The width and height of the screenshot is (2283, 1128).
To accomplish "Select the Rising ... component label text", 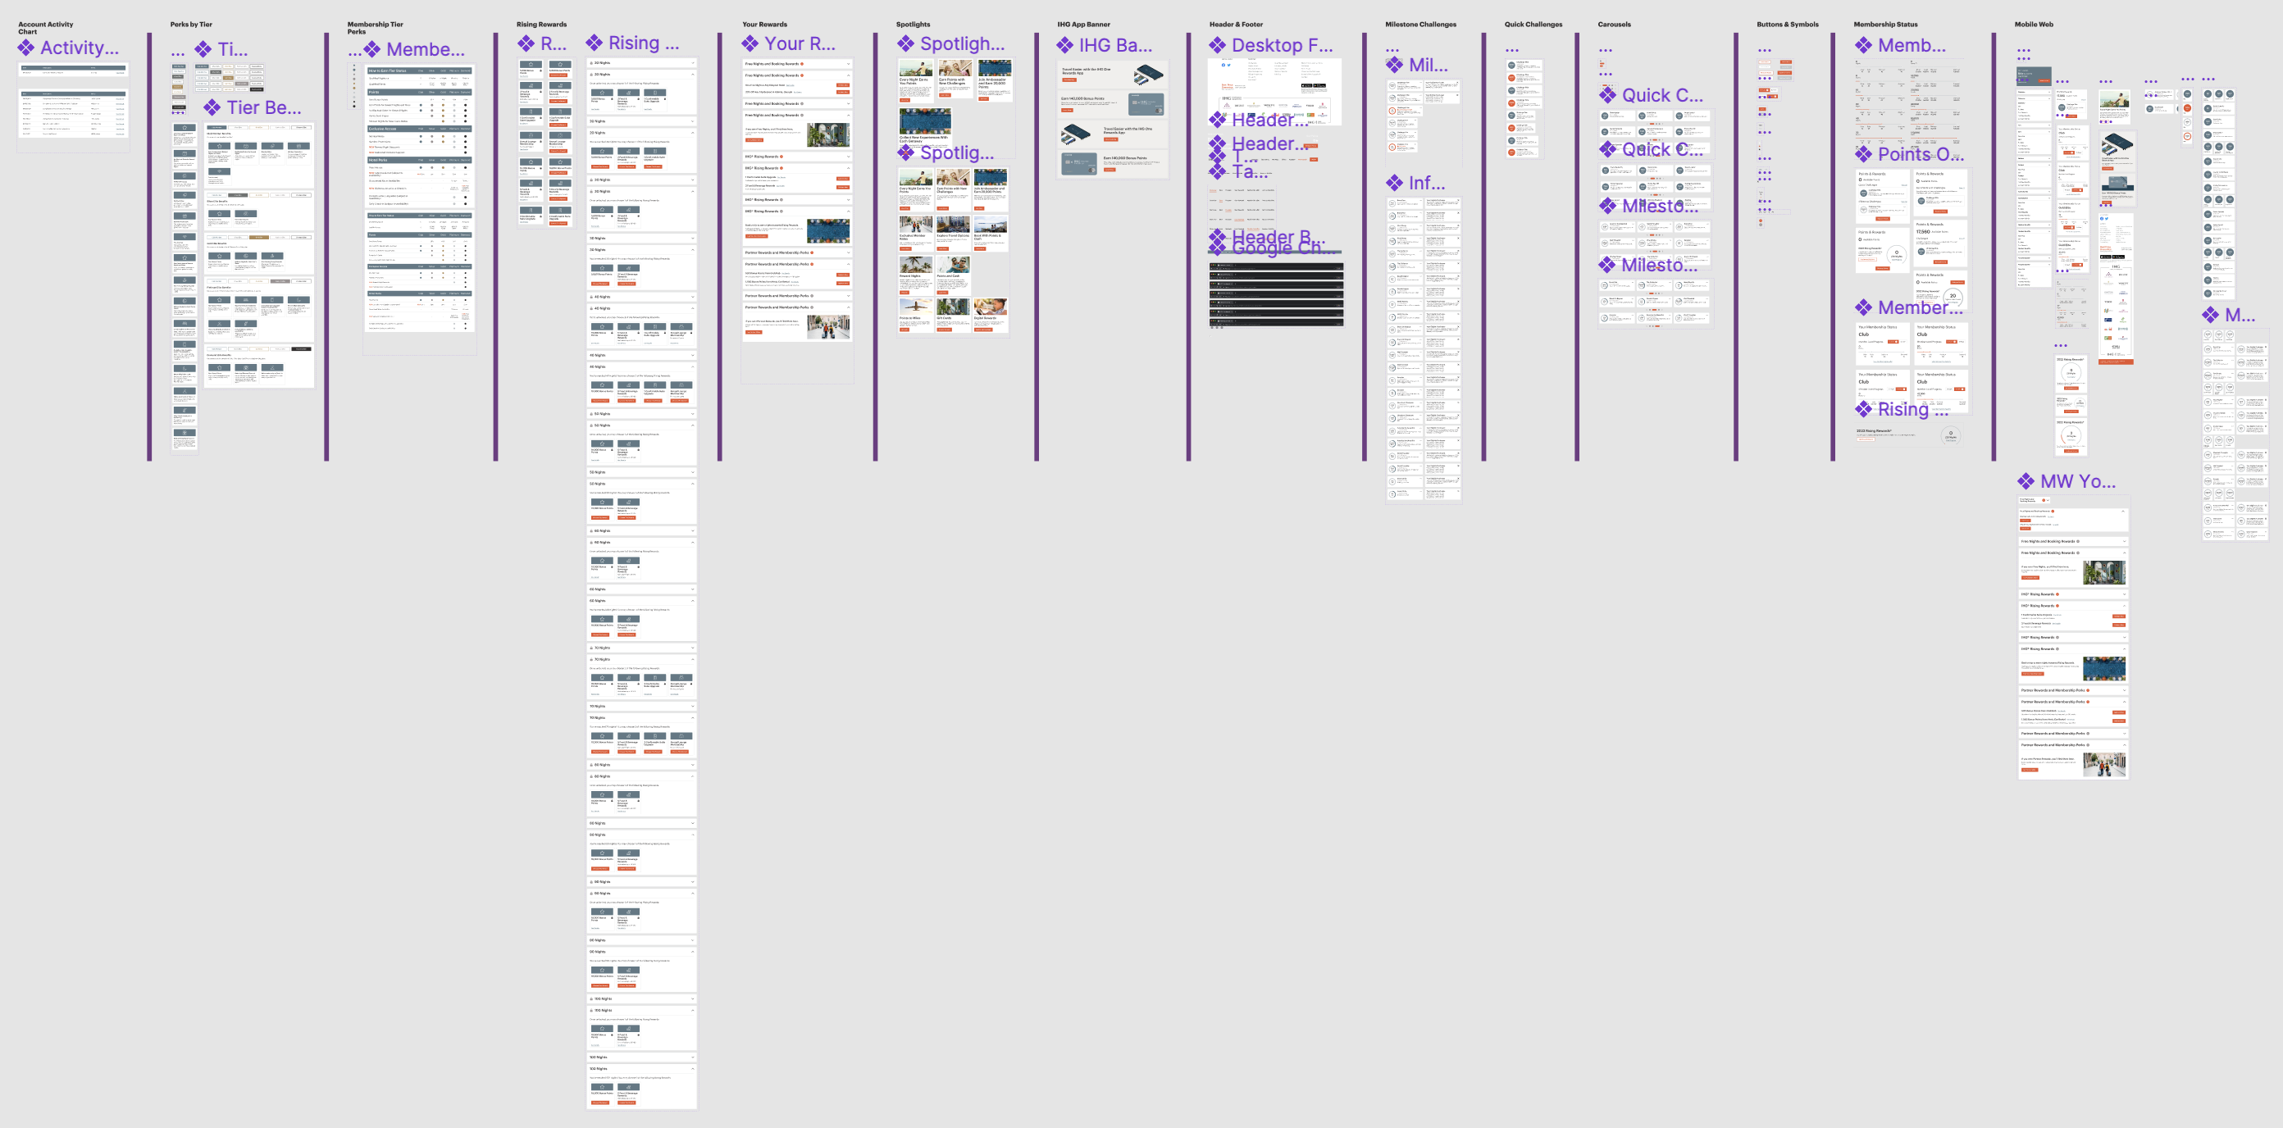I will (644, 43).
